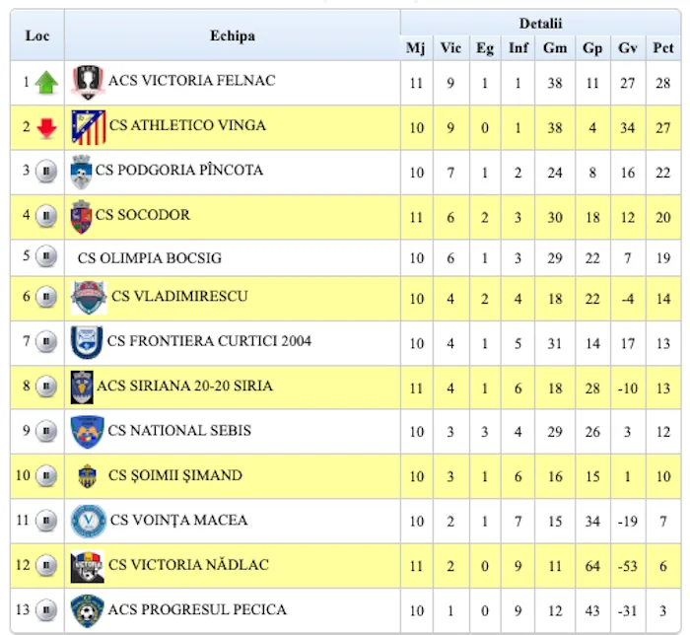The height and width of the screenshot is (635, 690).
Task: Click the unchanged-position icon beside rank 5
Action: click(x=46, y=258)
